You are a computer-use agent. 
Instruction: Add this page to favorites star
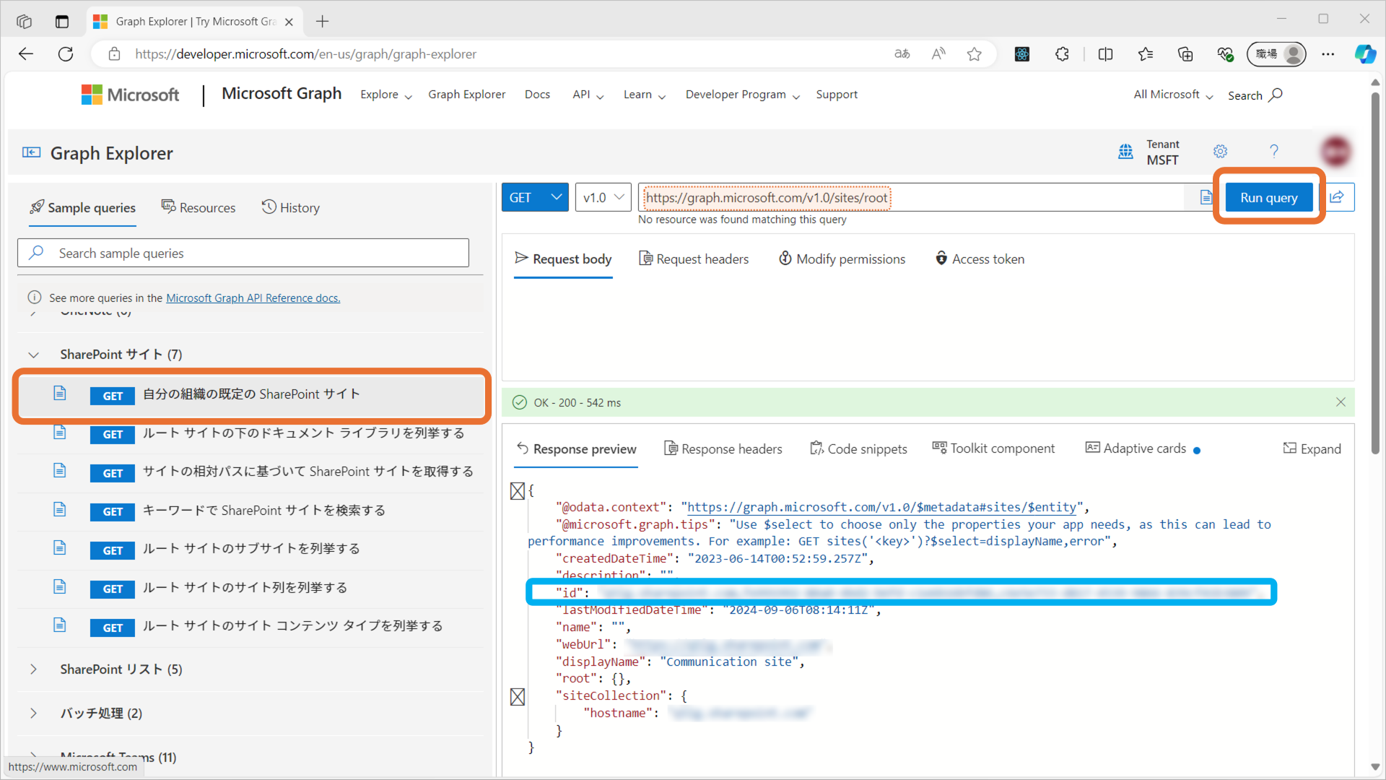click(x=975, y=54)
